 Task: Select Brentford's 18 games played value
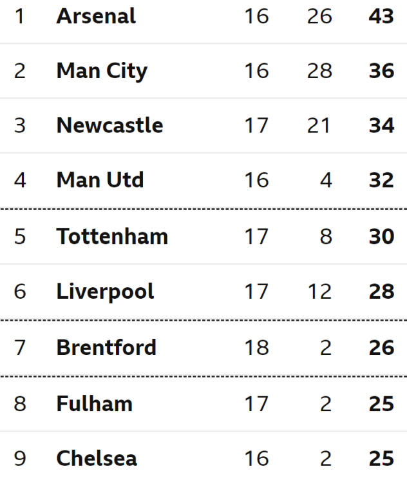click(257, 348)
